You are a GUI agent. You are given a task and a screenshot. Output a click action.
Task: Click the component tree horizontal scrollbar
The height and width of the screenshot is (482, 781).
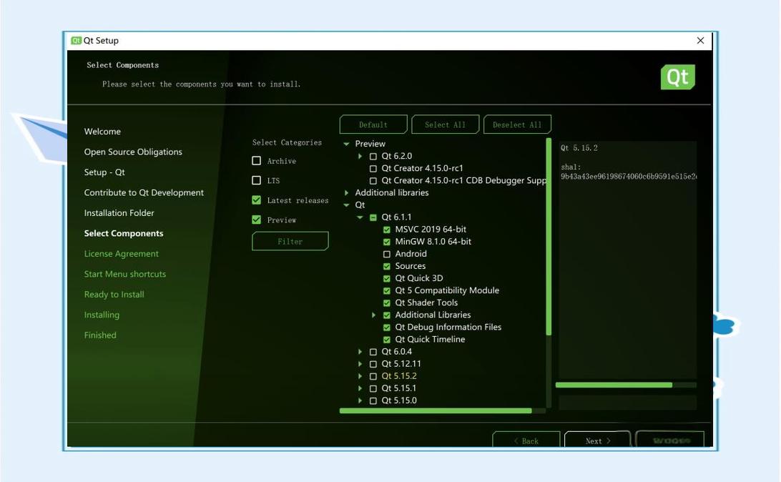click(436, 410)
